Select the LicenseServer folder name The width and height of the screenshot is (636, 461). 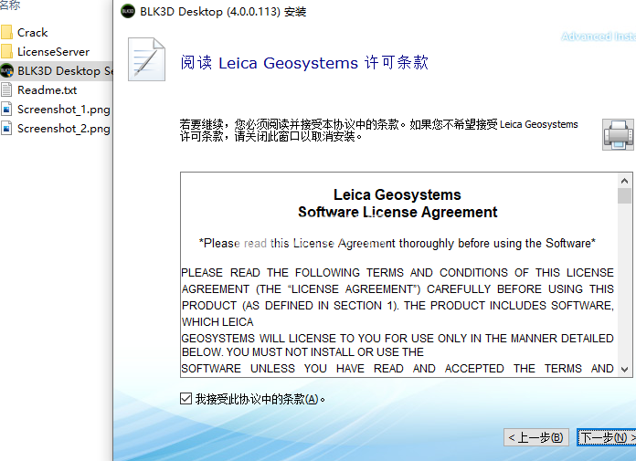54,51
